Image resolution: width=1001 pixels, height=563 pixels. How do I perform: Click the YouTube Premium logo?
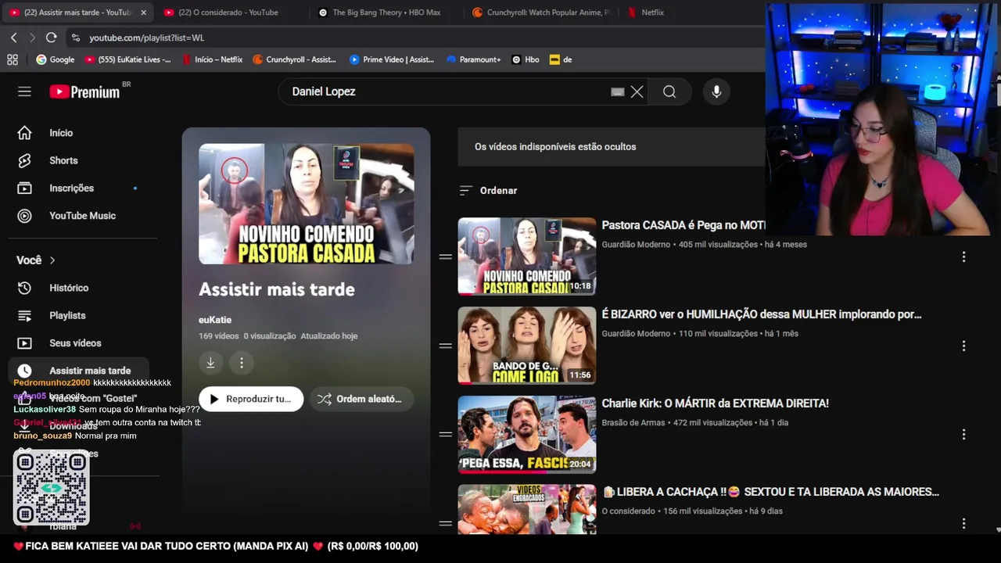(85, 91)
